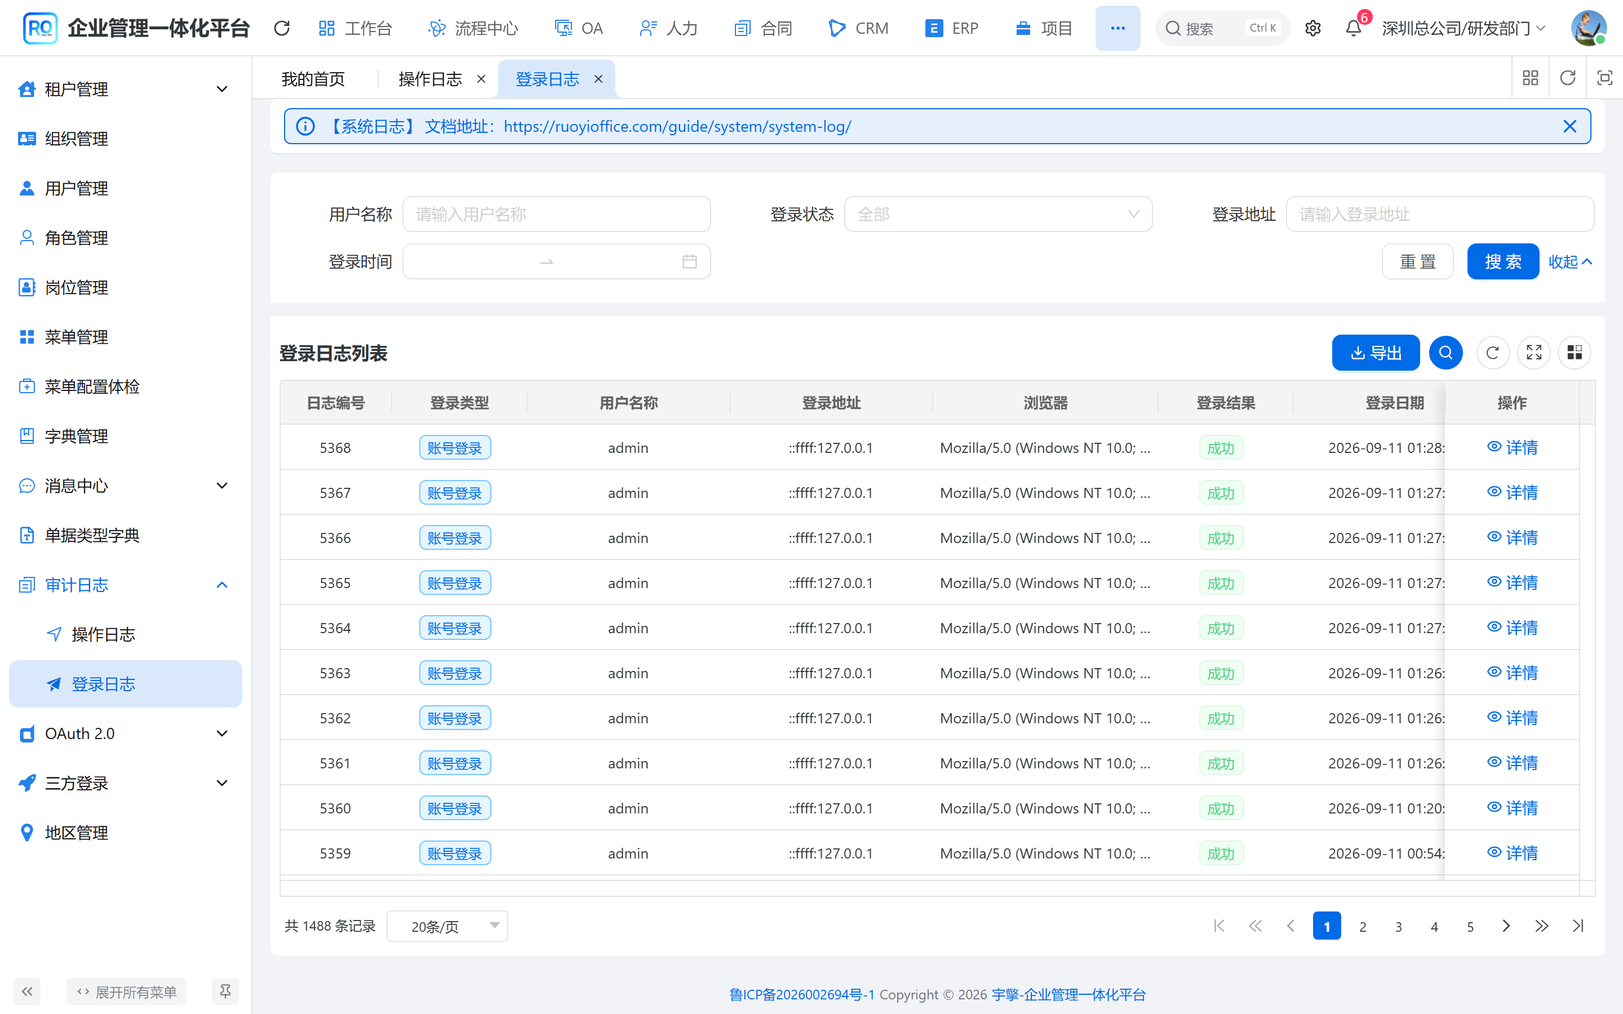Open the notification bell

click(1354, 28)
